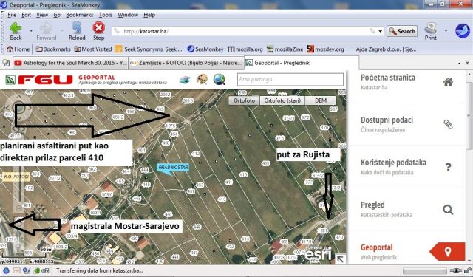Open the Bookmarks menu
This screenshot has height=277, width=473.
tap(79, 15)
